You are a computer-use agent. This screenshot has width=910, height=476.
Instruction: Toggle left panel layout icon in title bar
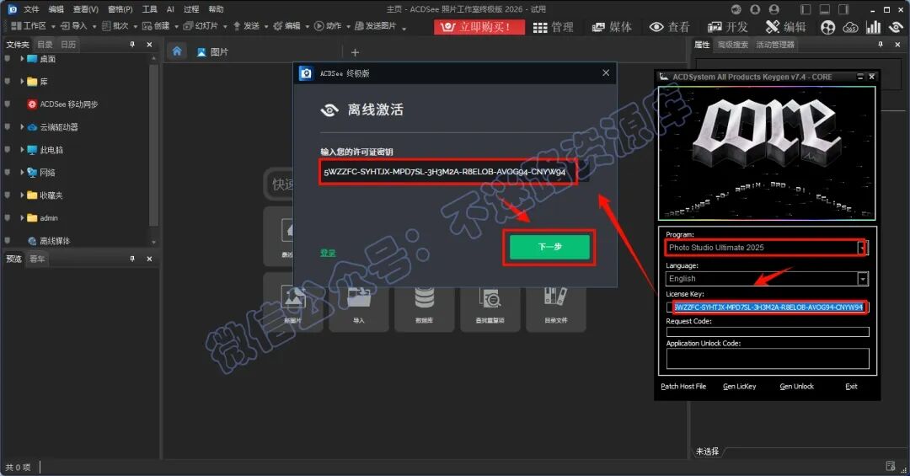click(806, 9)
